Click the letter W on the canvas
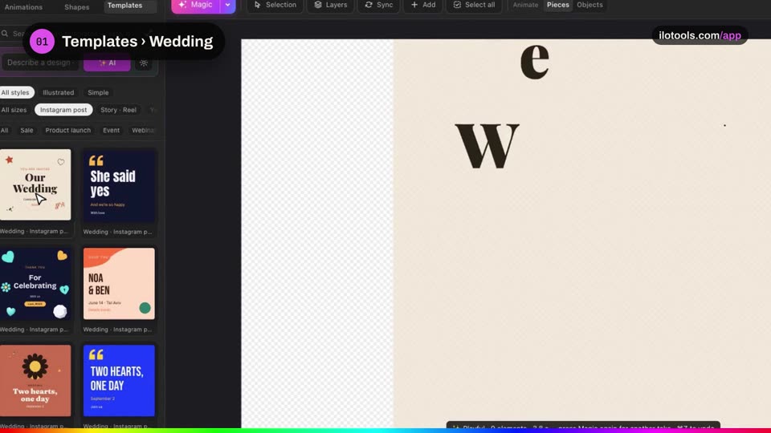This screenshot has height=433, width=771. [487, 146]
